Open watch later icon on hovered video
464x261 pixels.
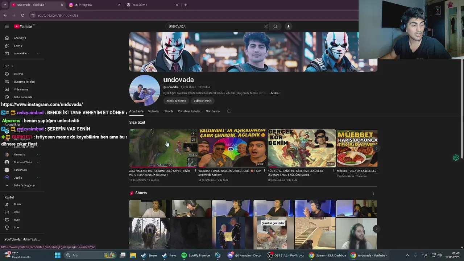click(193, 134)
